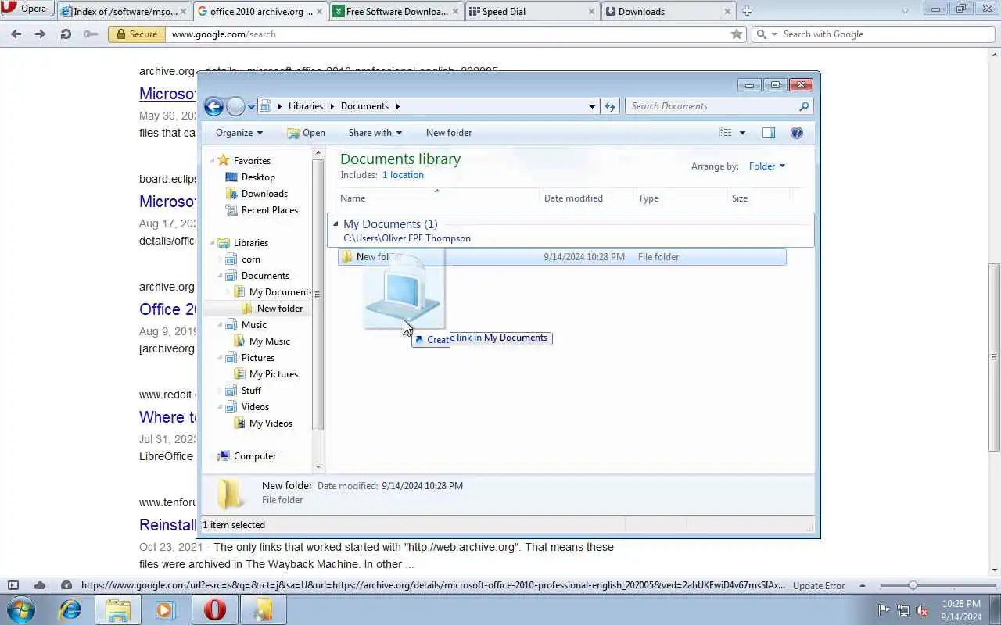This screenshot has width=1001, height=625.
Task: Switch to the Index of /software tab
Action: 124,11
